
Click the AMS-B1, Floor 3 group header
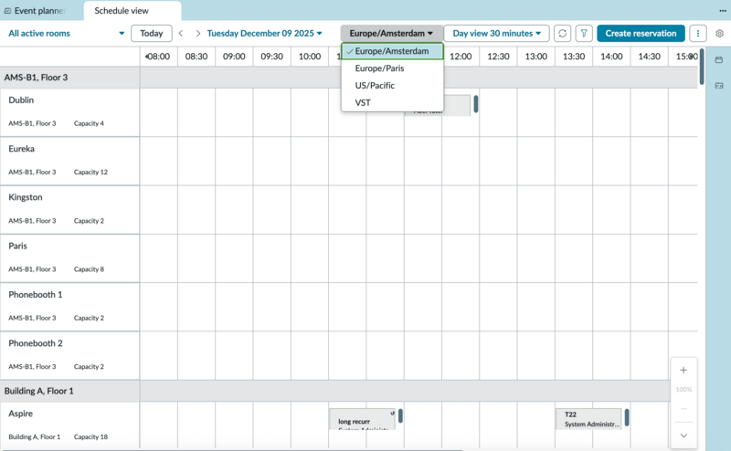(x=36, y=78)
